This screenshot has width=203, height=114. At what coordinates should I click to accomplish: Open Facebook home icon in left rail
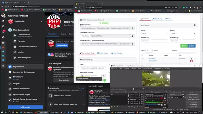(x=3, y=21)
